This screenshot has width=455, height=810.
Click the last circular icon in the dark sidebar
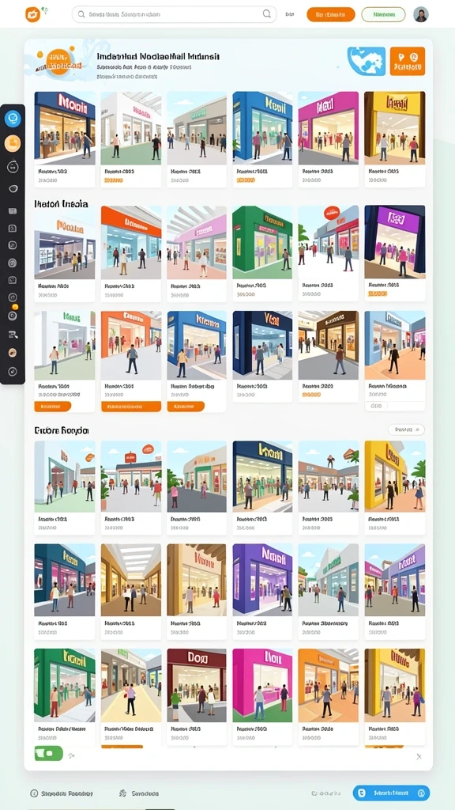coord(13,372)
